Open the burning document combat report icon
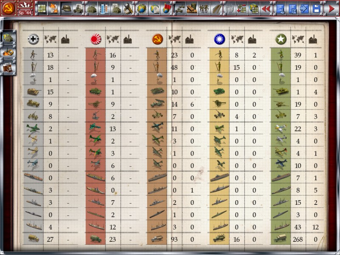 [54, 8]
